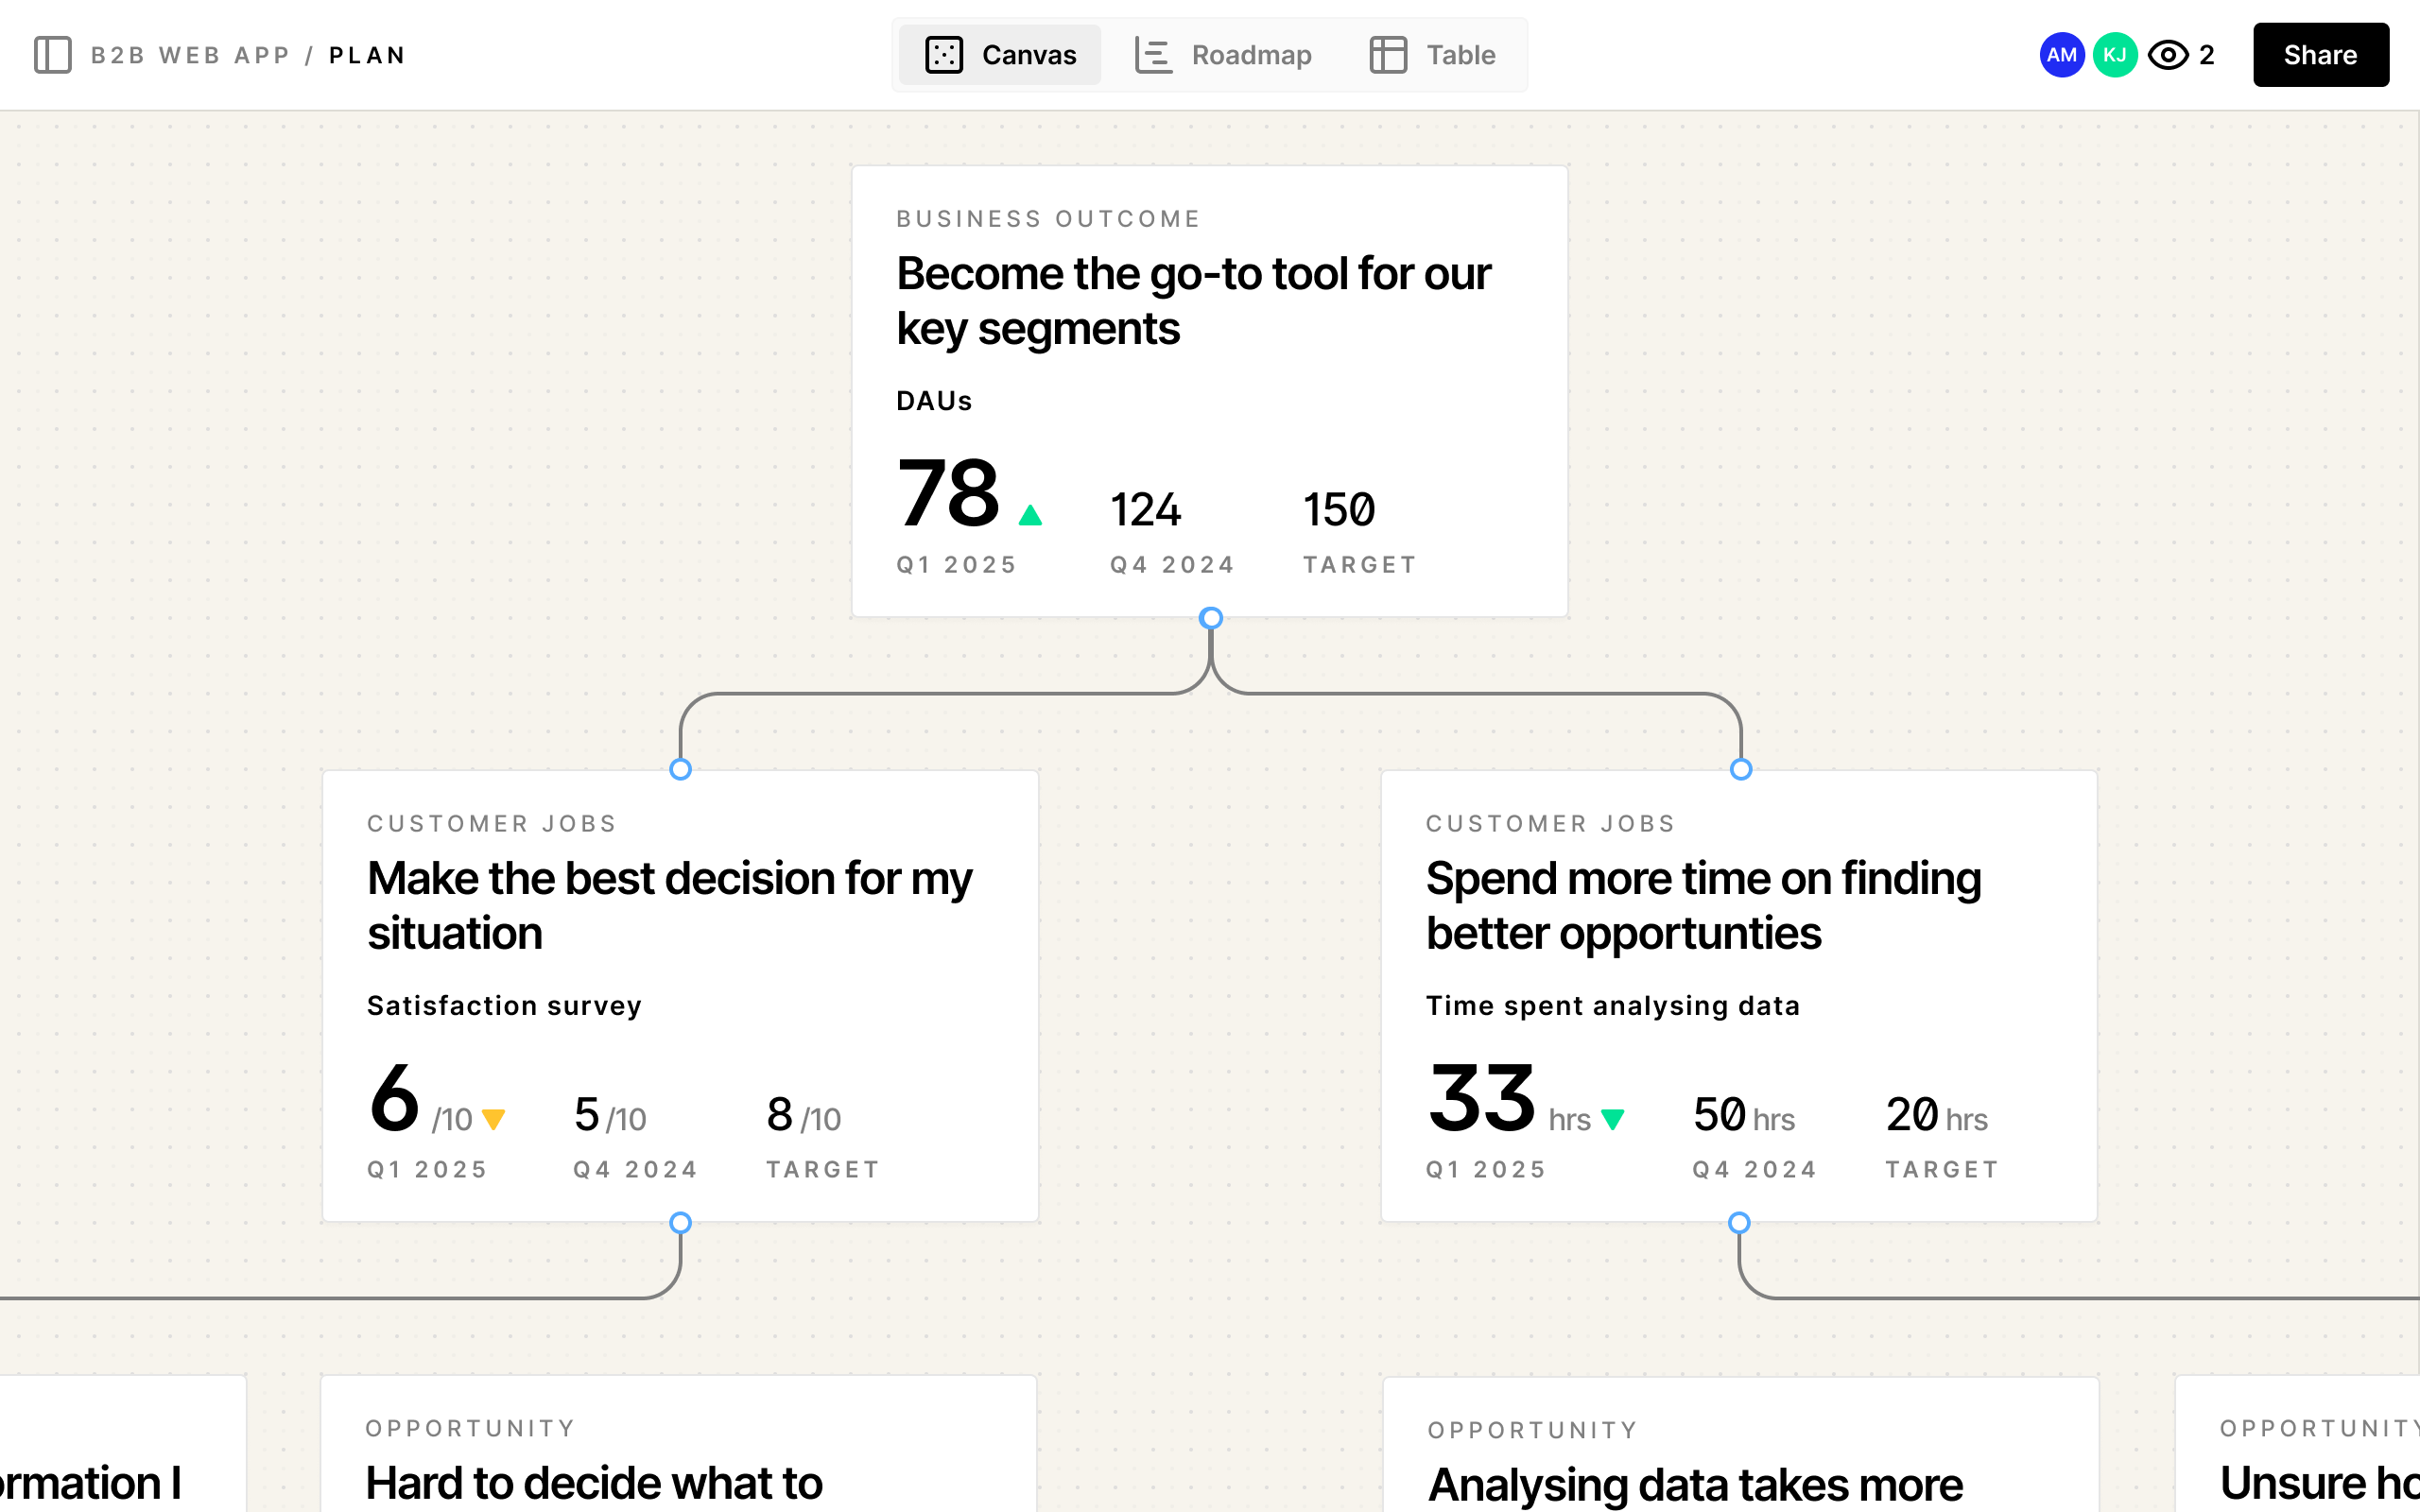Image resolution: width=2420 pixels, height=1512 pixels.
Task: Open the KJ user avatar
Action: [x=2115, y=55]
